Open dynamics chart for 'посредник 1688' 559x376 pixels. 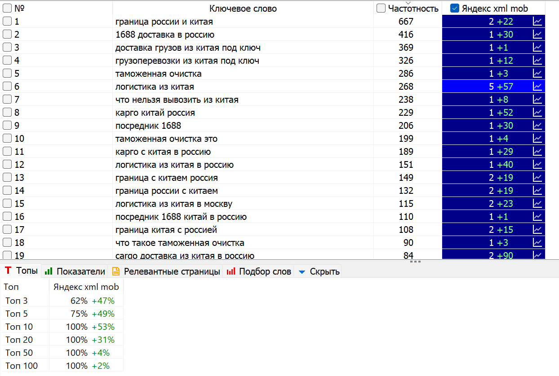point(537,126)
